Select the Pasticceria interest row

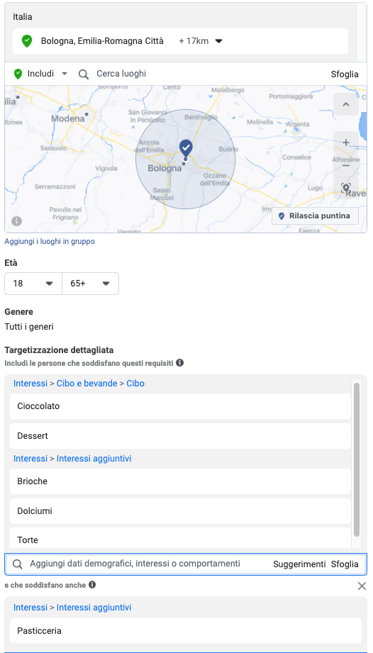coord(186,630)
